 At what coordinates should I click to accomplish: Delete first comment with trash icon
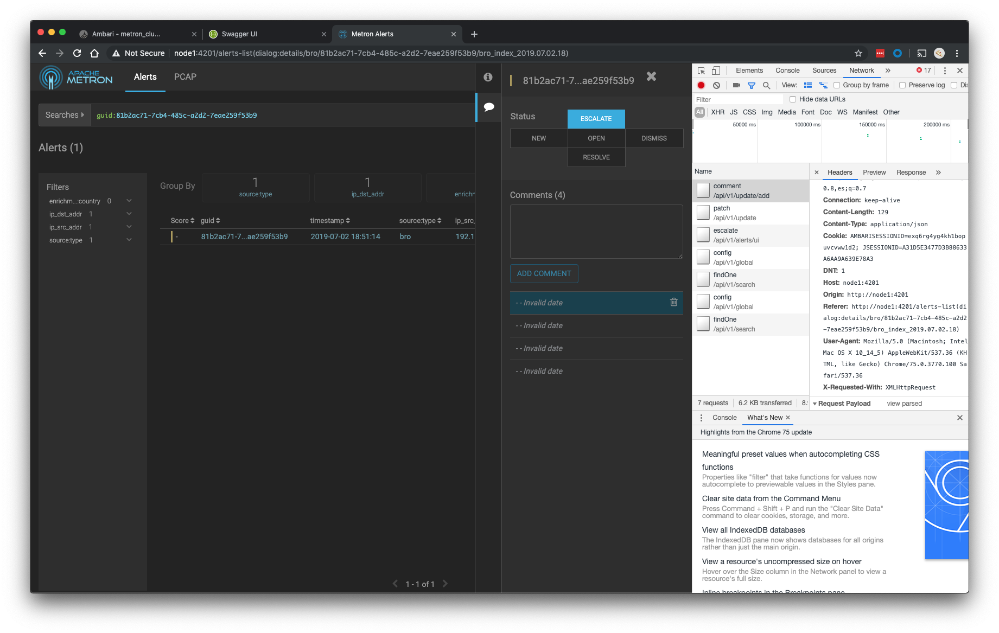(673, 302)
